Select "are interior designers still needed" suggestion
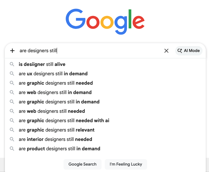 55,139
